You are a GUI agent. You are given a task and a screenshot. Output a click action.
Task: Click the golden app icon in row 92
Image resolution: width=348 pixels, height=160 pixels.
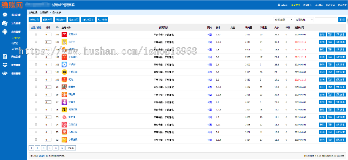click(x=64, y=139)
